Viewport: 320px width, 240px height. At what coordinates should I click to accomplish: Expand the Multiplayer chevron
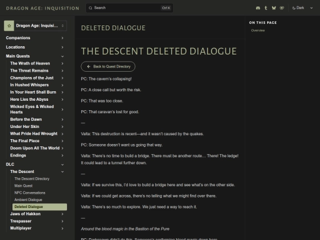62,228
